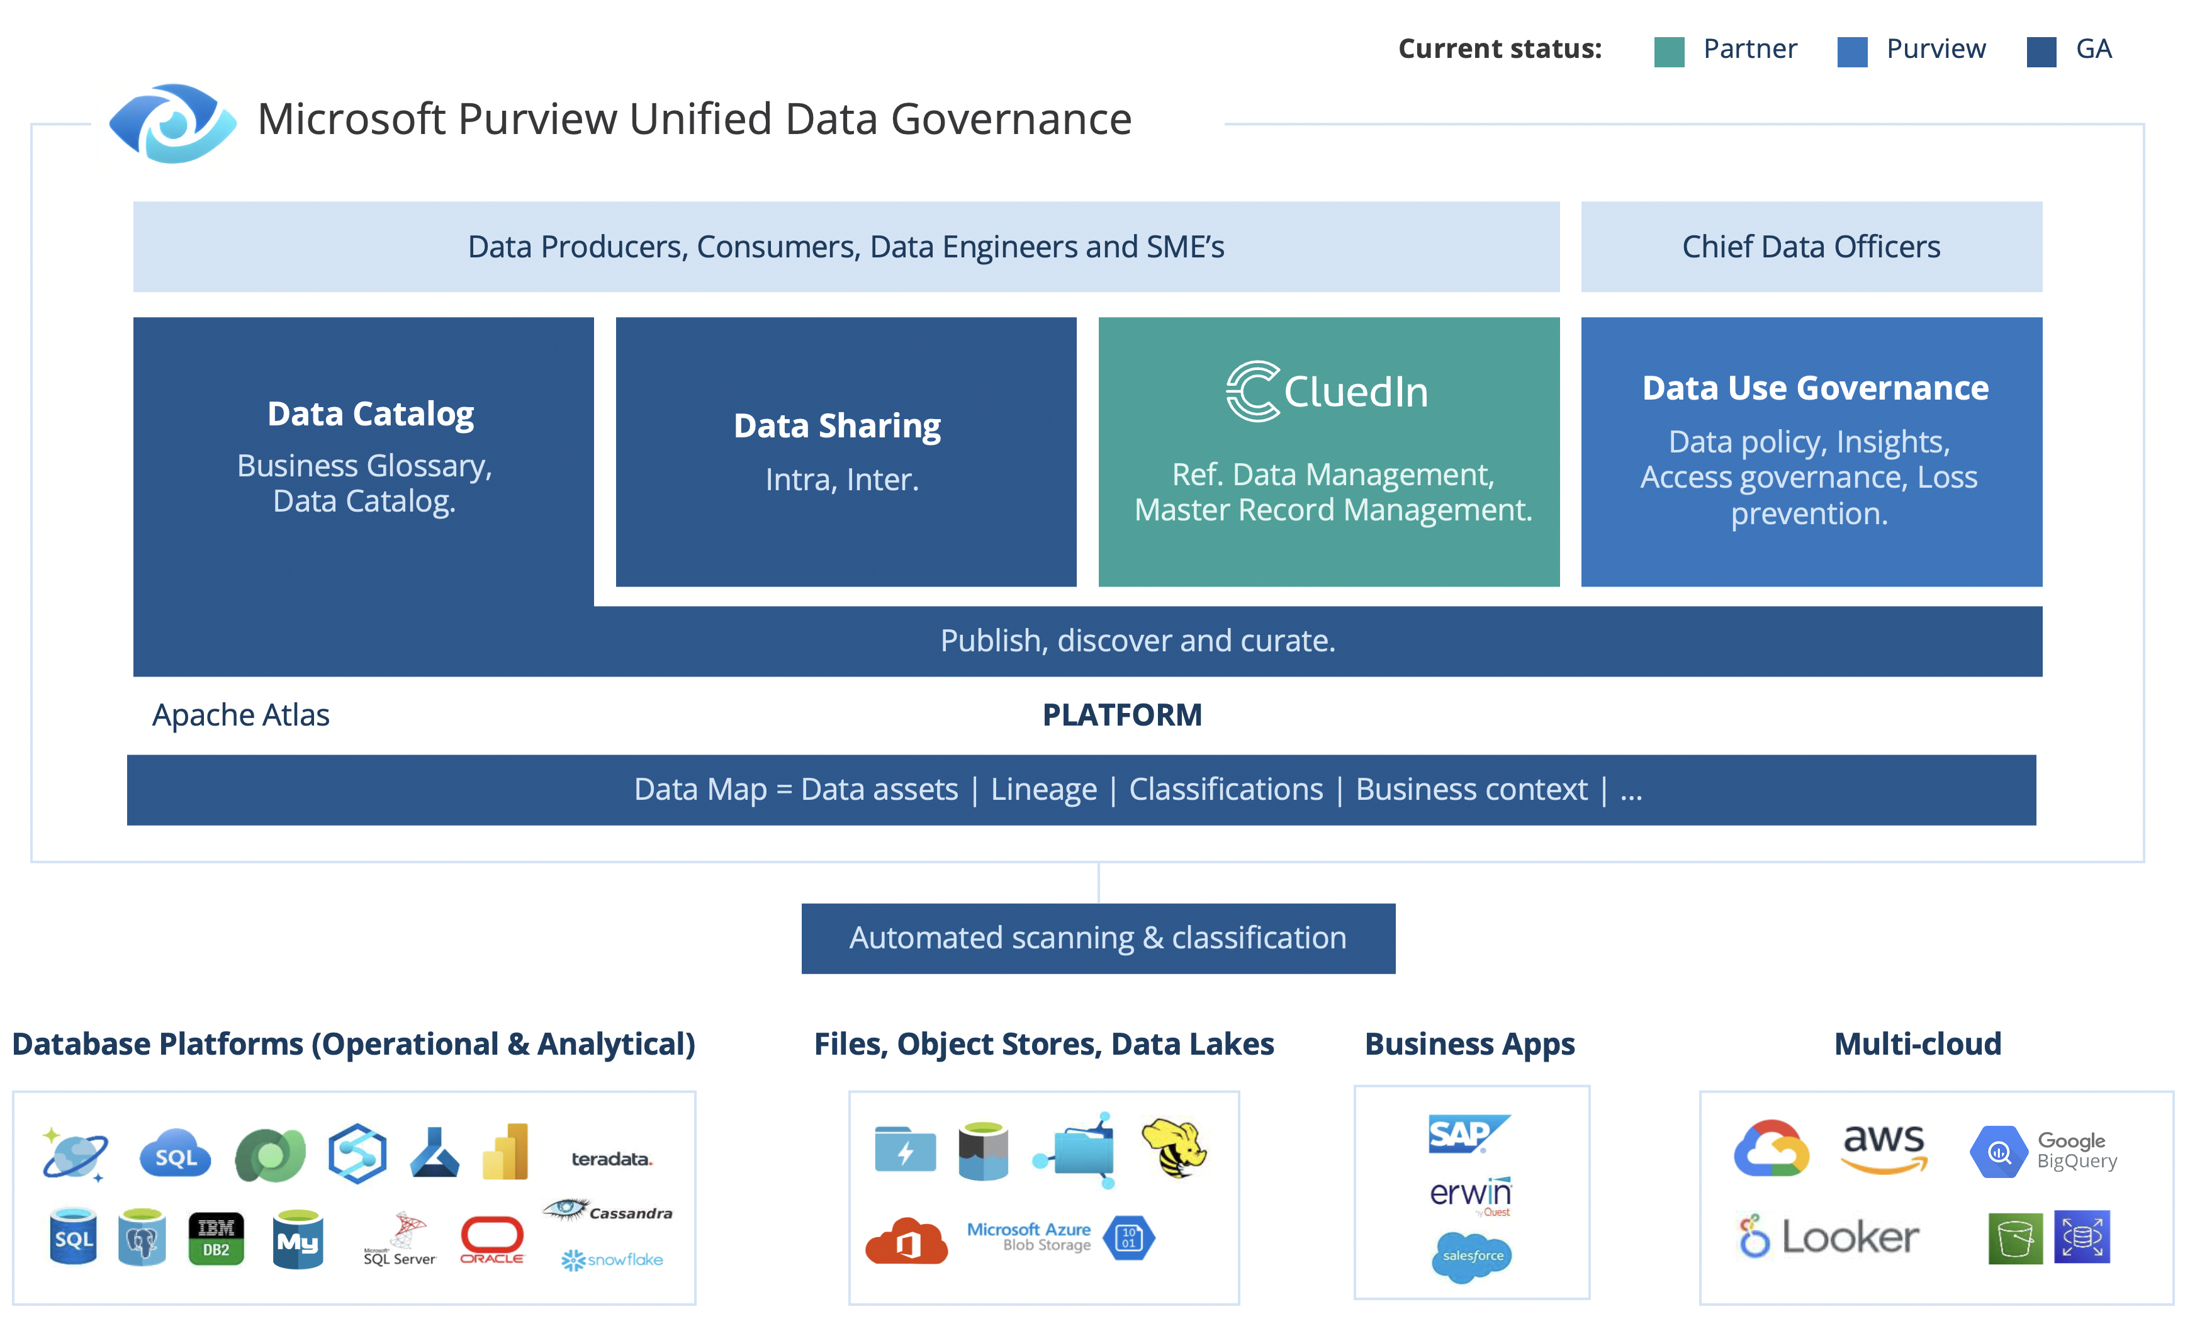Click the Microsoft SQL Server logo
This screenshot has height=1319, width=2190.
[400, 1239]
